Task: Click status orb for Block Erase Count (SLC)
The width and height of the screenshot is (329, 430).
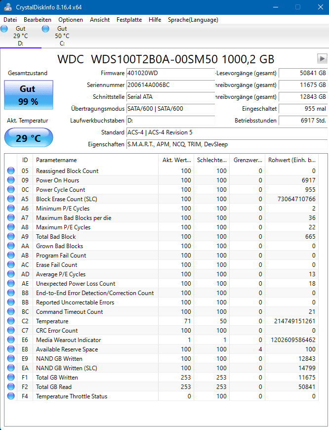Action: (11, 199)
